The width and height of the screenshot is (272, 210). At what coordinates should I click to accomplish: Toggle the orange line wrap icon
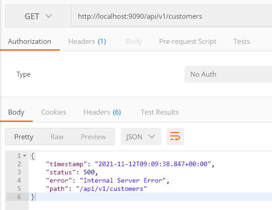click(175, 136)
